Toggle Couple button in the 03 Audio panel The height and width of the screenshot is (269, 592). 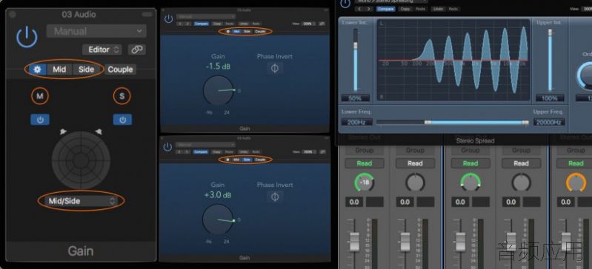tap(120, 69)
